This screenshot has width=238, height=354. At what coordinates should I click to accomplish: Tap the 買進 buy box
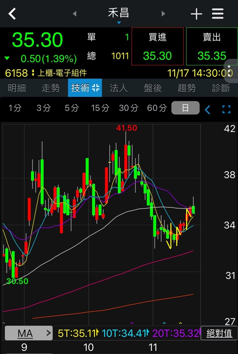158,46
